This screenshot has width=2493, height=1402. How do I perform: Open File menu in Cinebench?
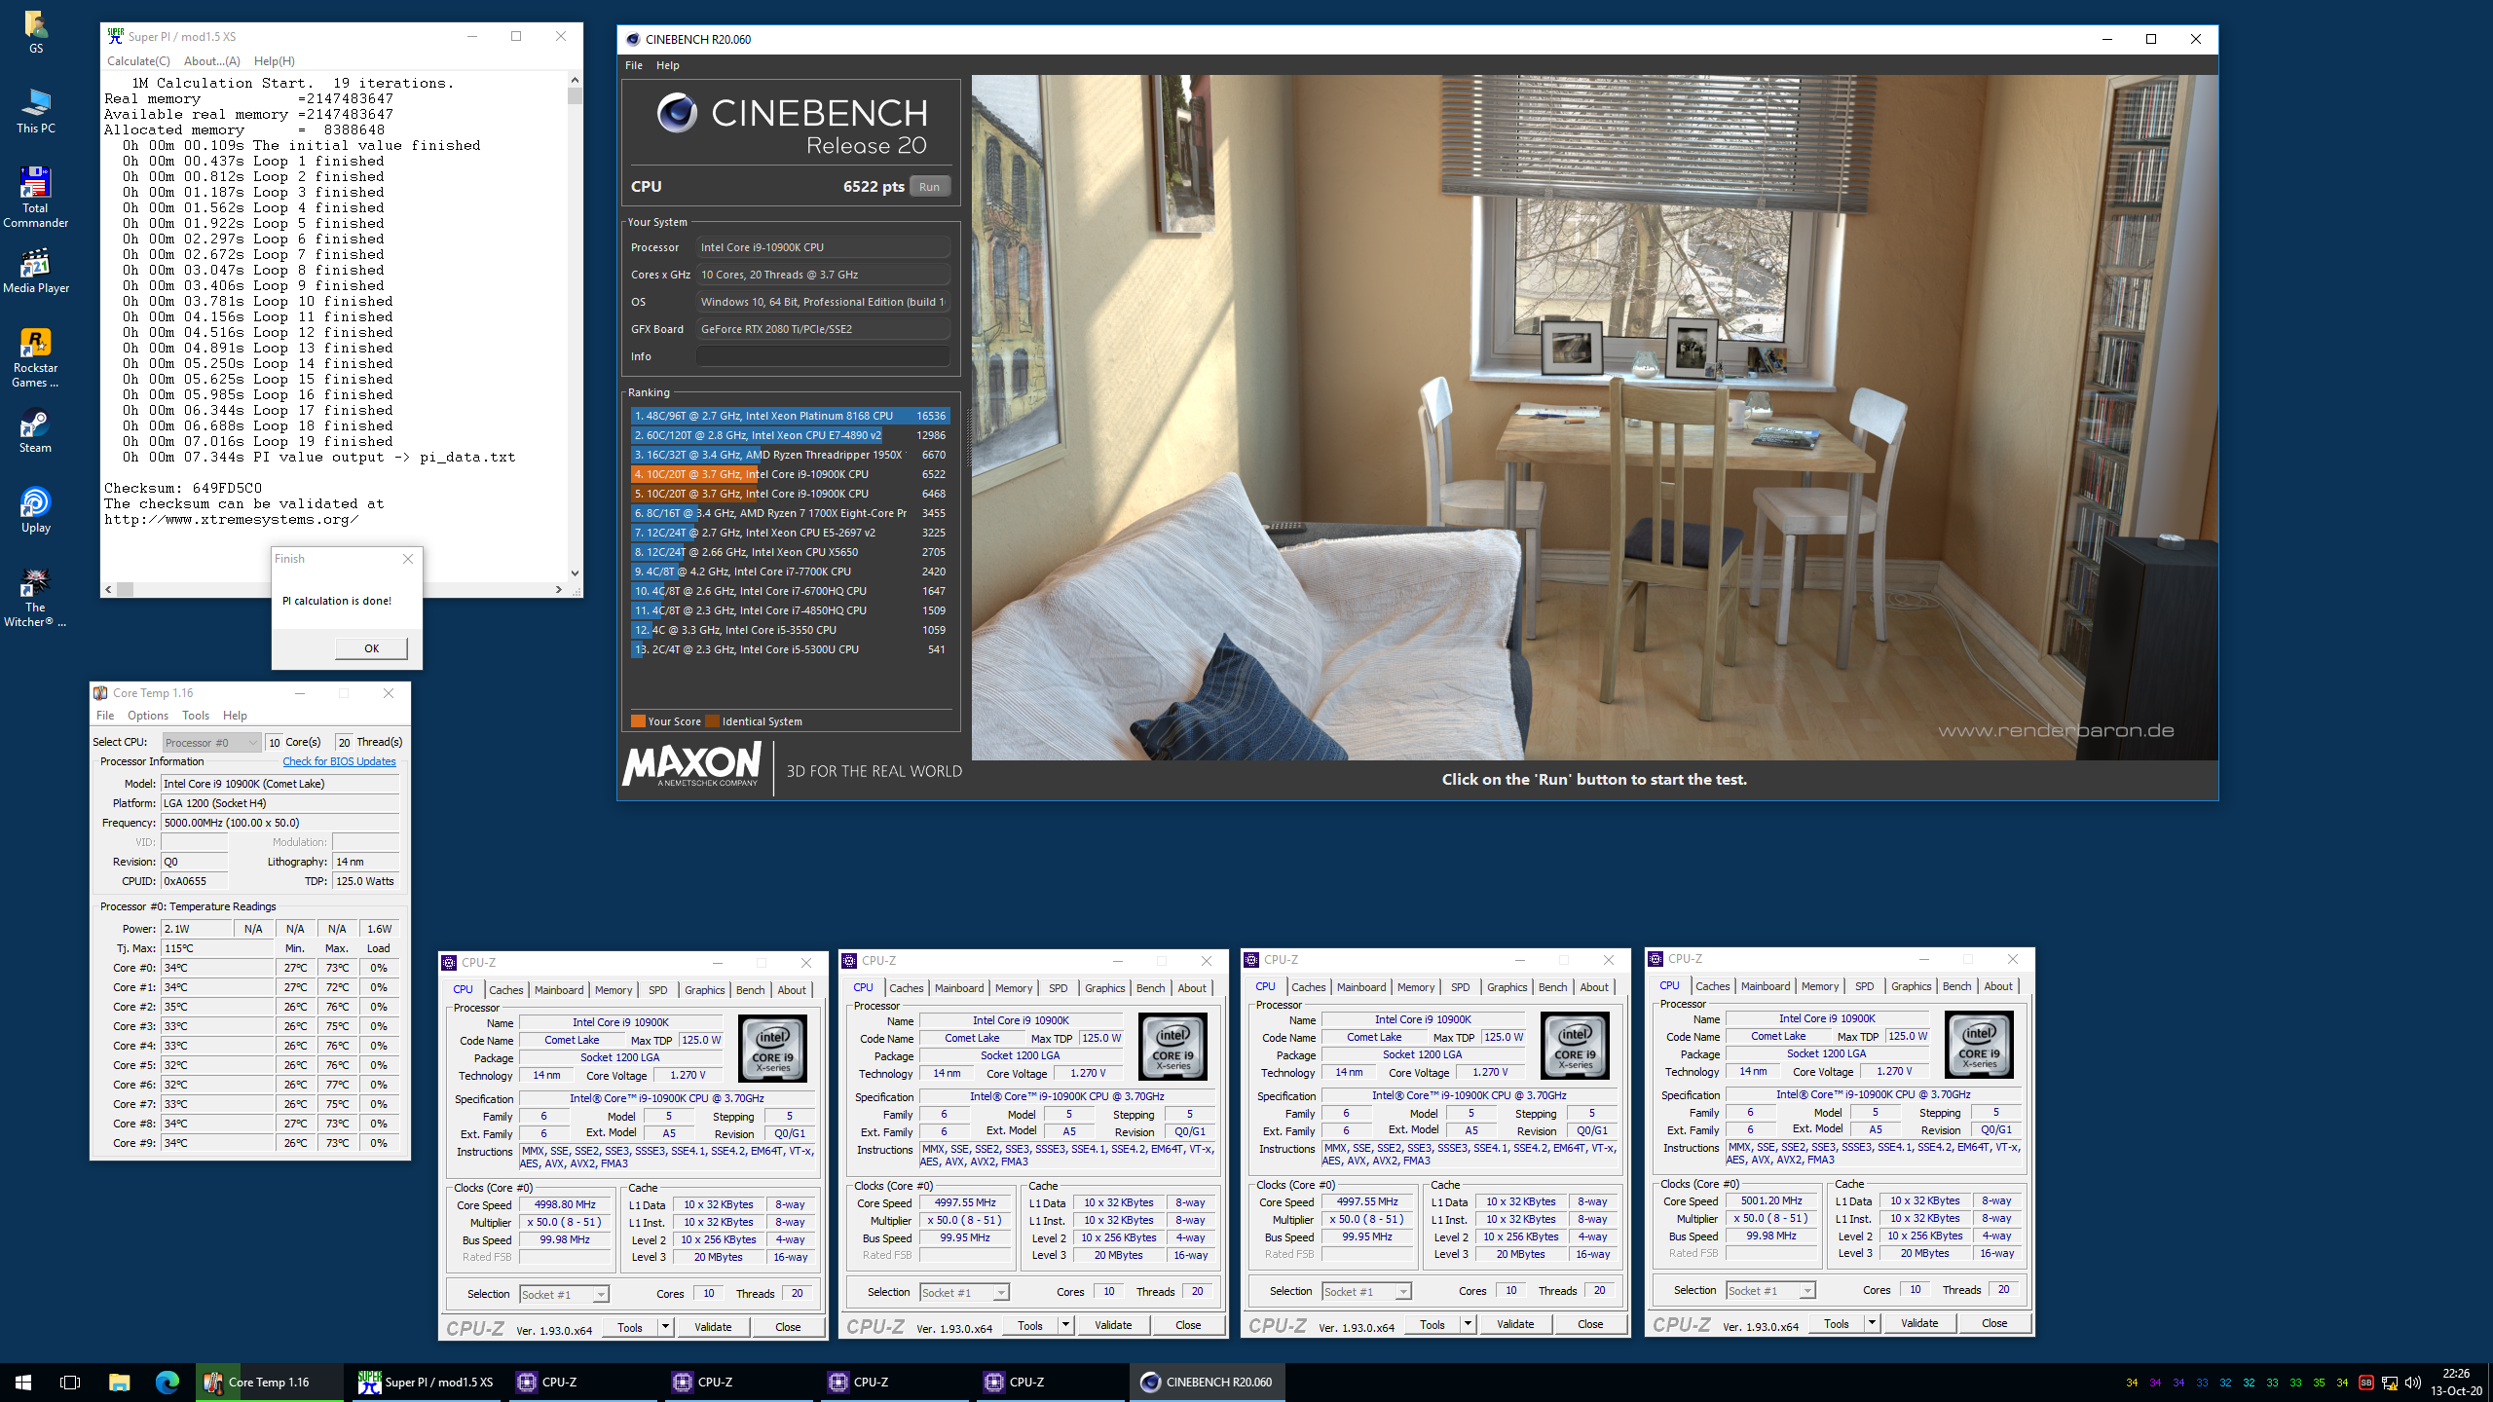(634, 65)
